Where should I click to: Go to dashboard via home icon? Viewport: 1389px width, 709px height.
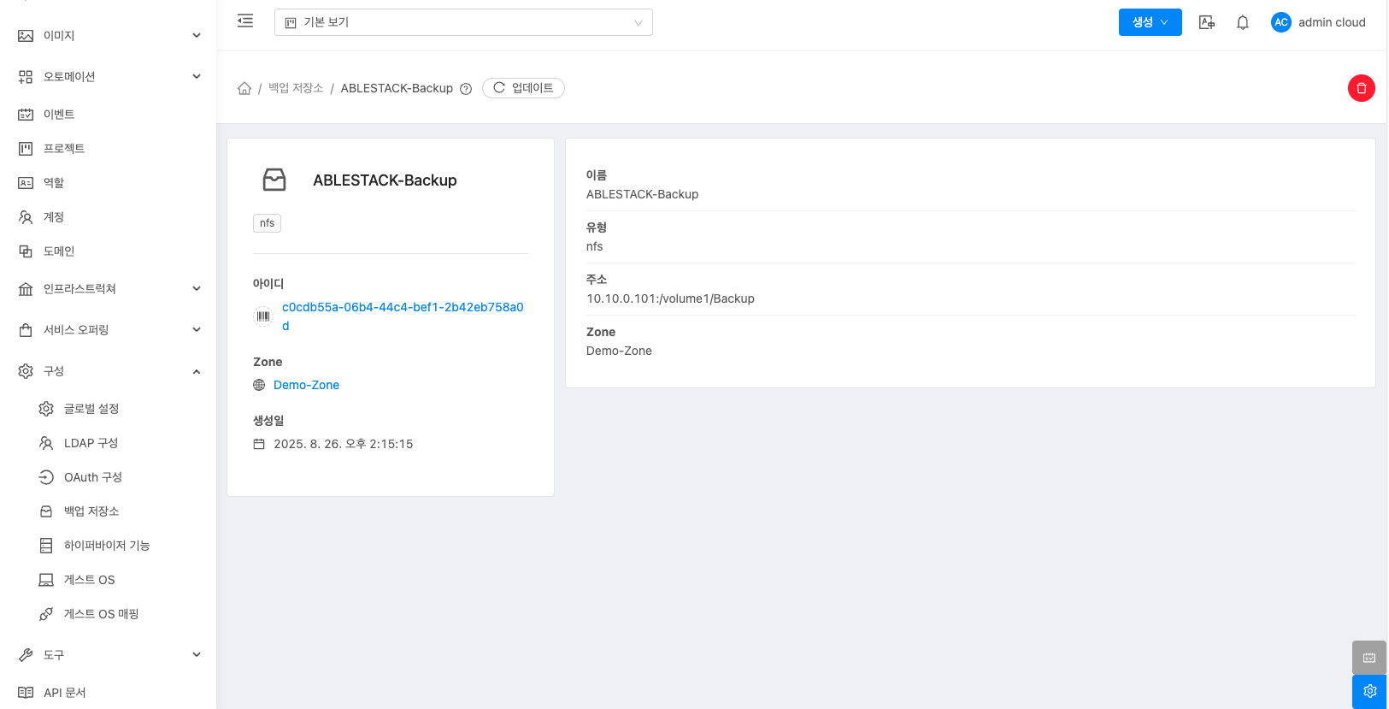click(244, 89)
